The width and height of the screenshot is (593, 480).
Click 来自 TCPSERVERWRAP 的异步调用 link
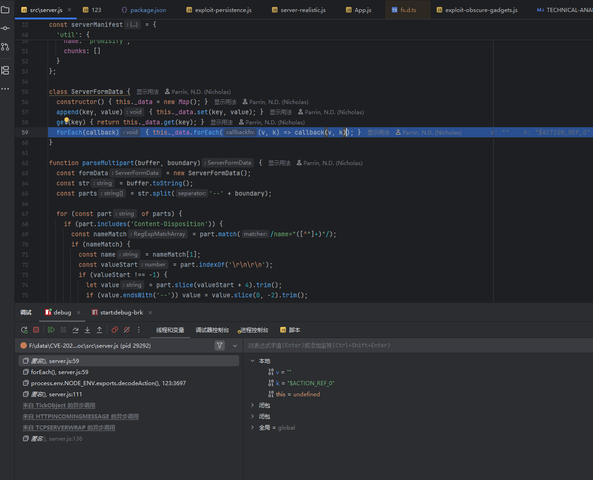pos(69,427)
